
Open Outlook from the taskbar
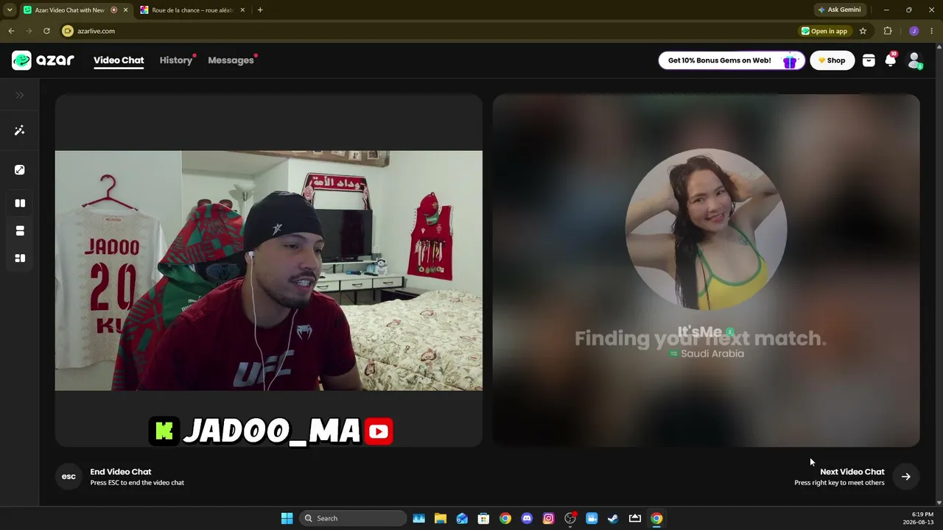point(462,518)
